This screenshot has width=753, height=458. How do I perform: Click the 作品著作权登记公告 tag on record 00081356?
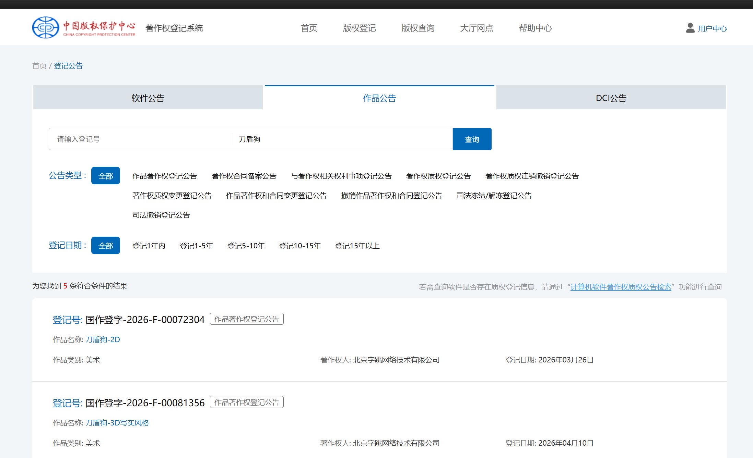tap(247, 402)
